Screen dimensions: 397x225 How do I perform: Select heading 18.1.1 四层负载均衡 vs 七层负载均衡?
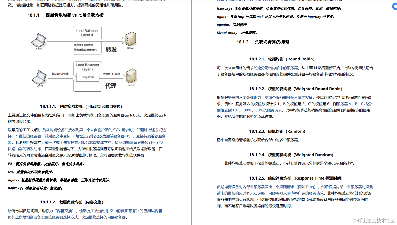point(69,15)
